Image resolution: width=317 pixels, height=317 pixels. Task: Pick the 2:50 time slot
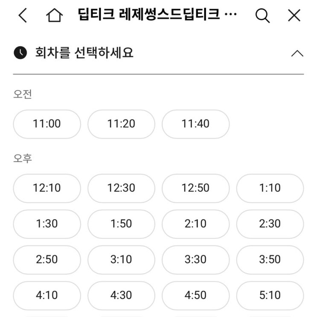(x=47, y=259)
